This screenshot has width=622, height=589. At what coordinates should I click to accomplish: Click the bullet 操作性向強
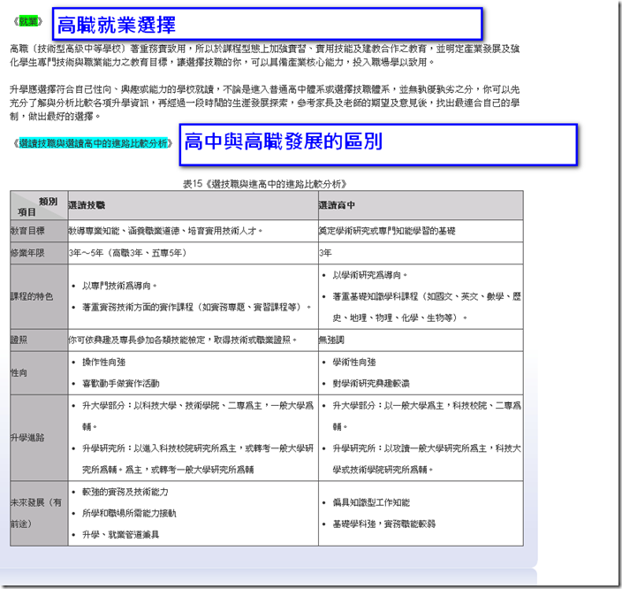[103, 363]
